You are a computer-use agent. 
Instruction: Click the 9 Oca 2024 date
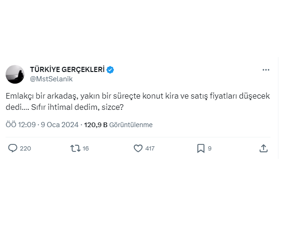pos(61,125)
